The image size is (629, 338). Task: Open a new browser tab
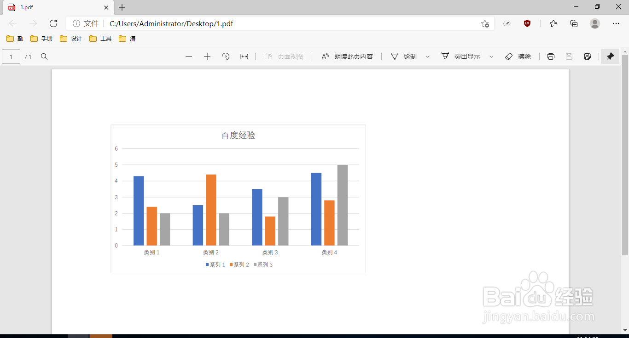coord(122,7)
